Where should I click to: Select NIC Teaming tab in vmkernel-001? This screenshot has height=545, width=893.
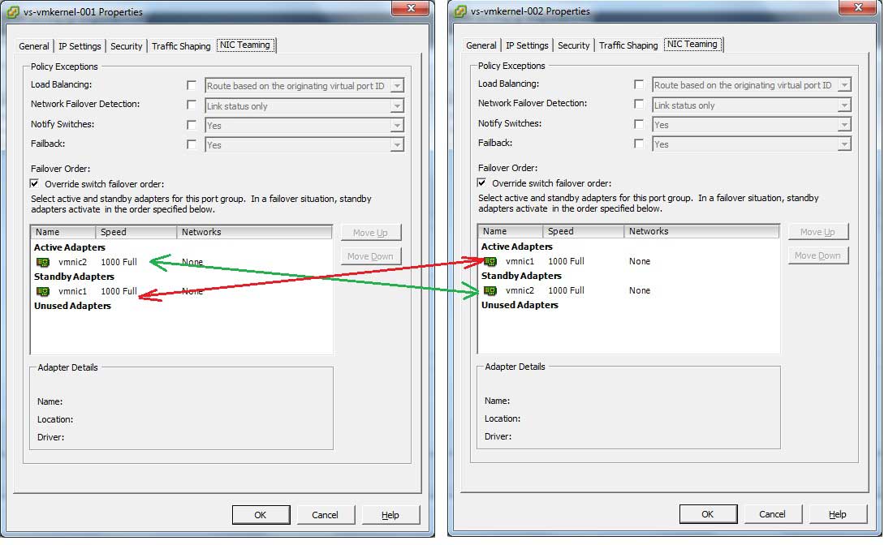[x=245, y=45]
